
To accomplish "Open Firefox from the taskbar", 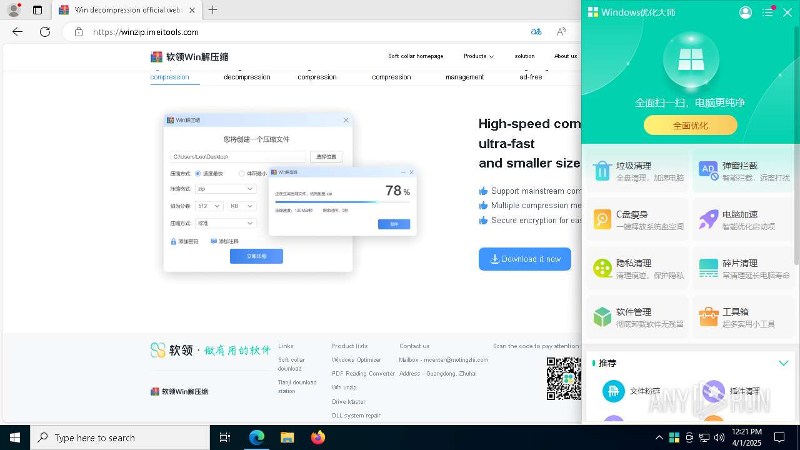I will 317,437.
